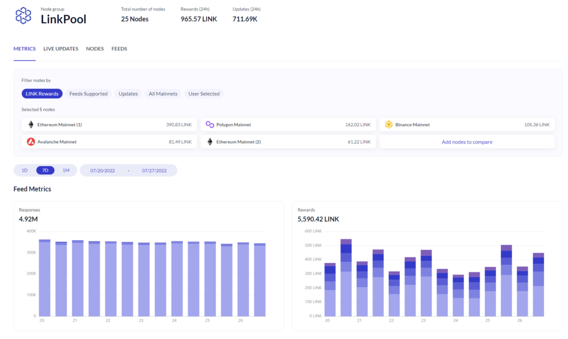This screenshot has width=568, height=339.
Task: Select the 1M time range button
Action: pos(67,170)
